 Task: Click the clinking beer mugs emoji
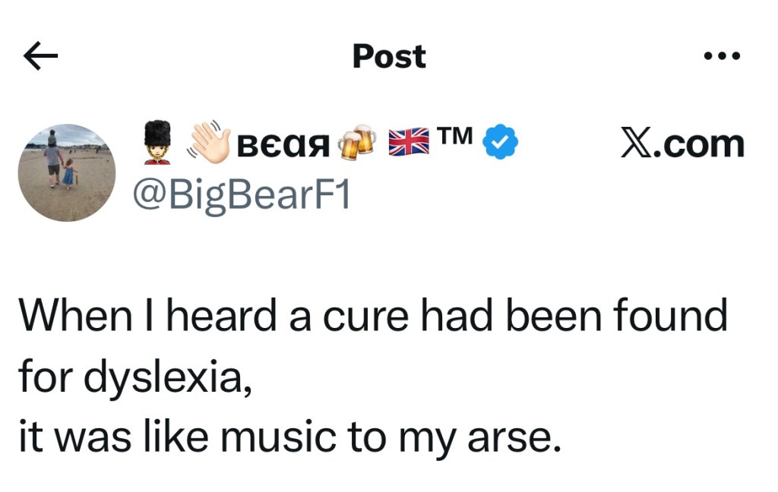[x=359, y=142]
